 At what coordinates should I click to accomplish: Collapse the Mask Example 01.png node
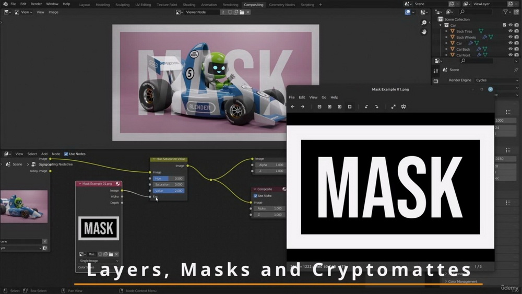(x=79, y=184)
